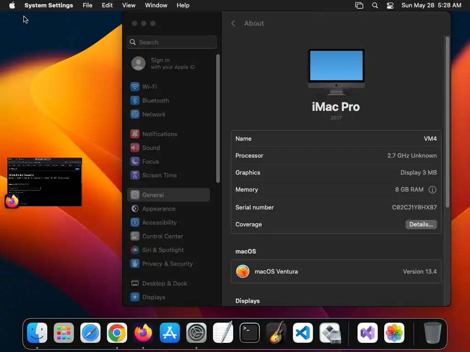The height and width of the screenshot is (352, 470).
Task: Open Spotlight search in the menu bar
Action: pyautogui.click(x=375, y=5)
